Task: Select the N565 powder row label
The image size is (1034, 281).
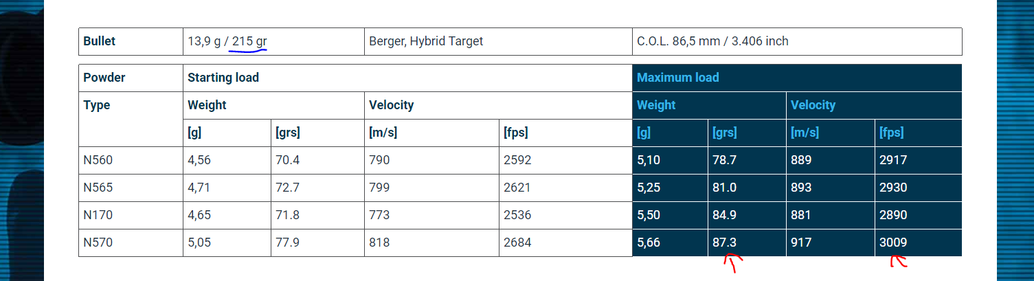Action: tap(98, 188)
